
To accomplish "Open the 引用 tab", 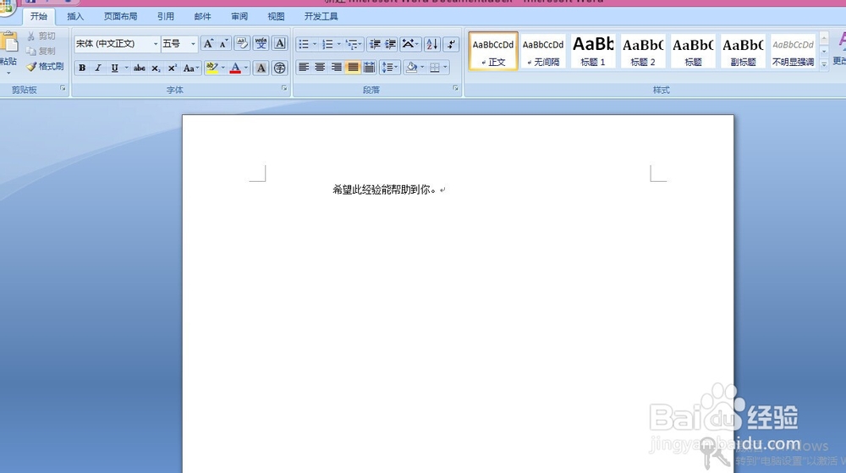I will [x=166, y=16].
